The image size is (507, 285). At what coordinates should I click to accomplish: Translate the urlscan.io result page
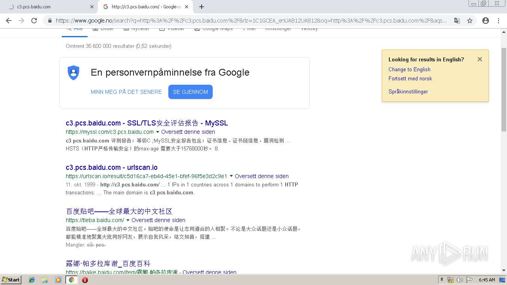coord(262,176)
